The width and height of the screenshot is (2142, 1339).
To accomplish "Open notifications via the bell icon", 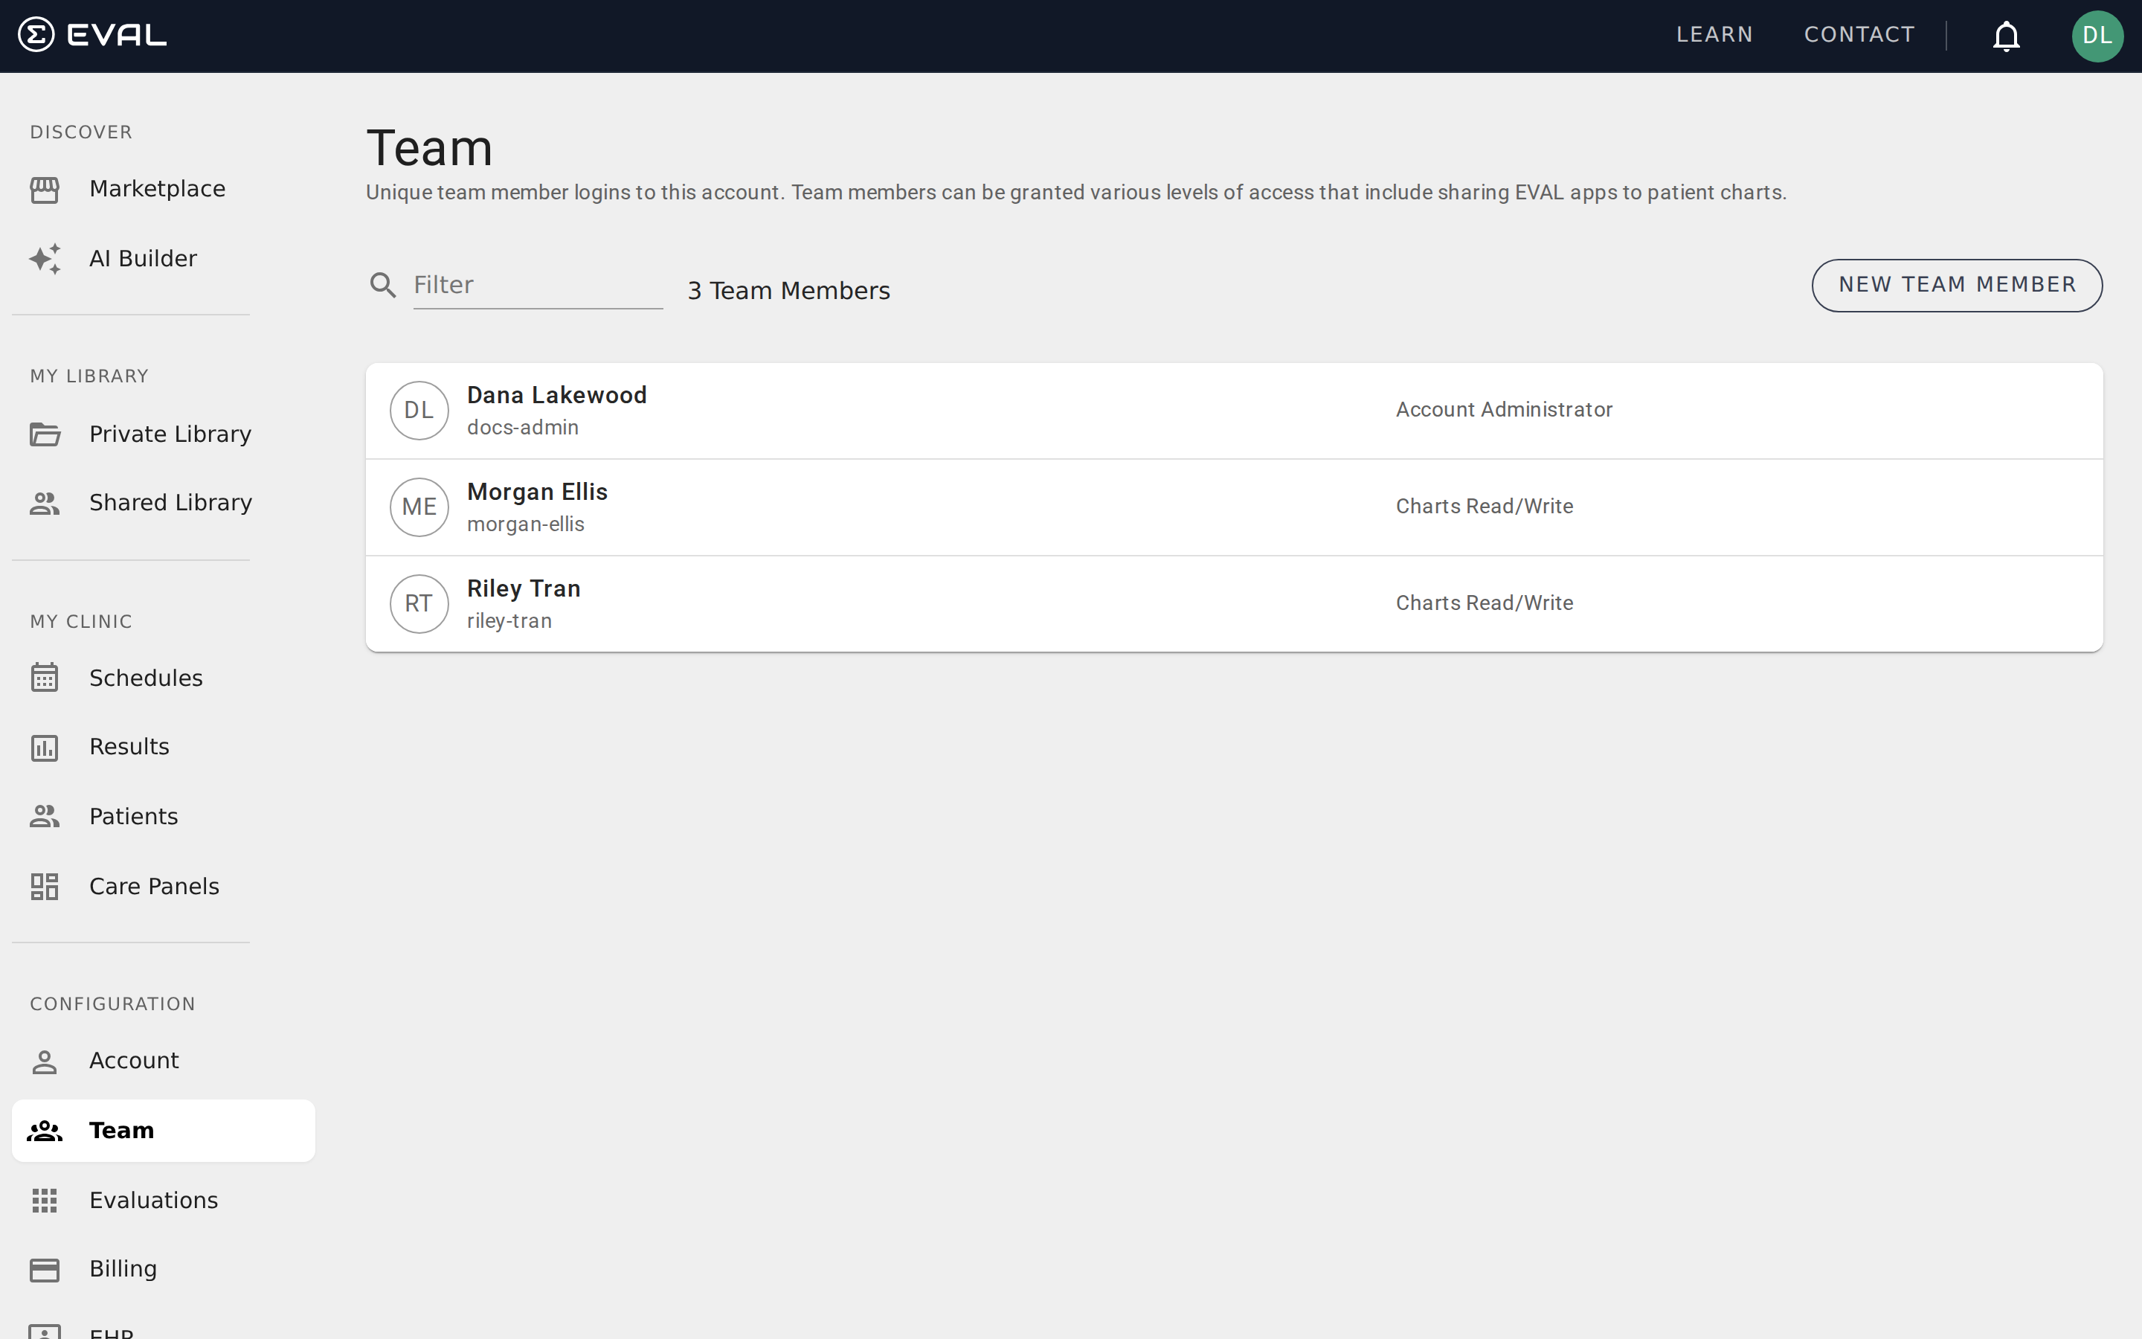I will [x=2005, y=36].
